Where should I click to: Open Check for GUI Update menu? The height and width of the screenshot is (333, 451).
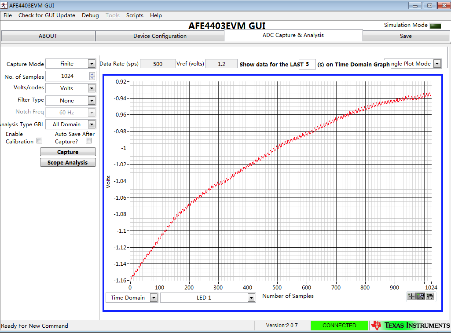click(47, 15)
